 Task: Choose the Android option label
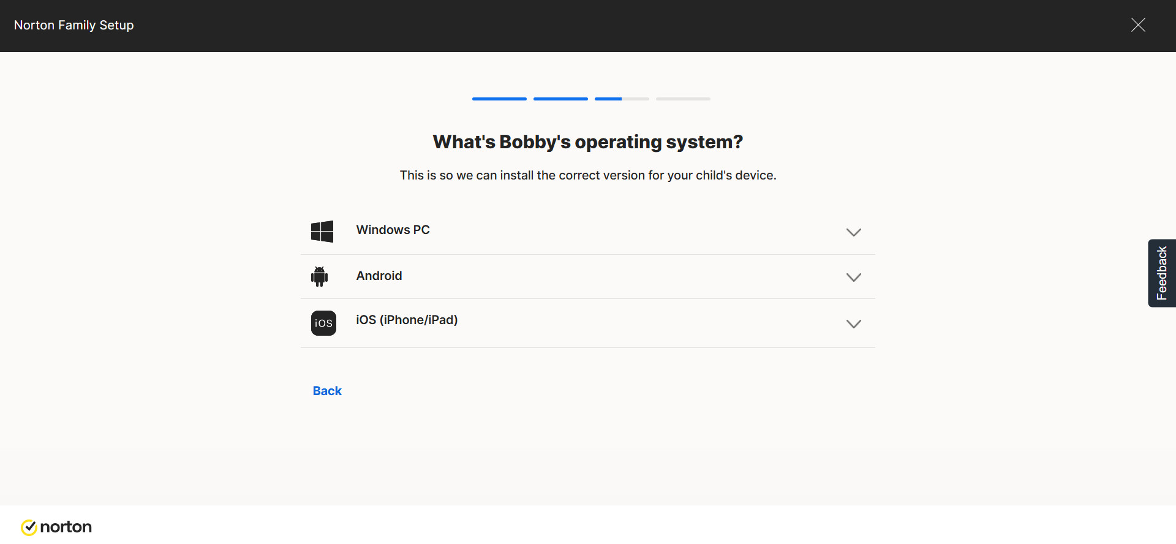tap(379, 276)
